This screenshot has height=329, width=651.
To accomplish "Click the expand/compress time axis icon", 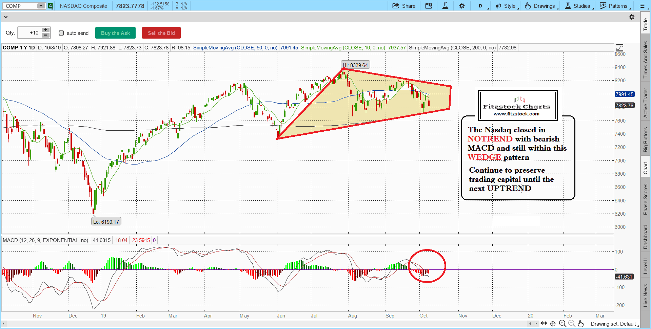I will [x=544, y=324].
